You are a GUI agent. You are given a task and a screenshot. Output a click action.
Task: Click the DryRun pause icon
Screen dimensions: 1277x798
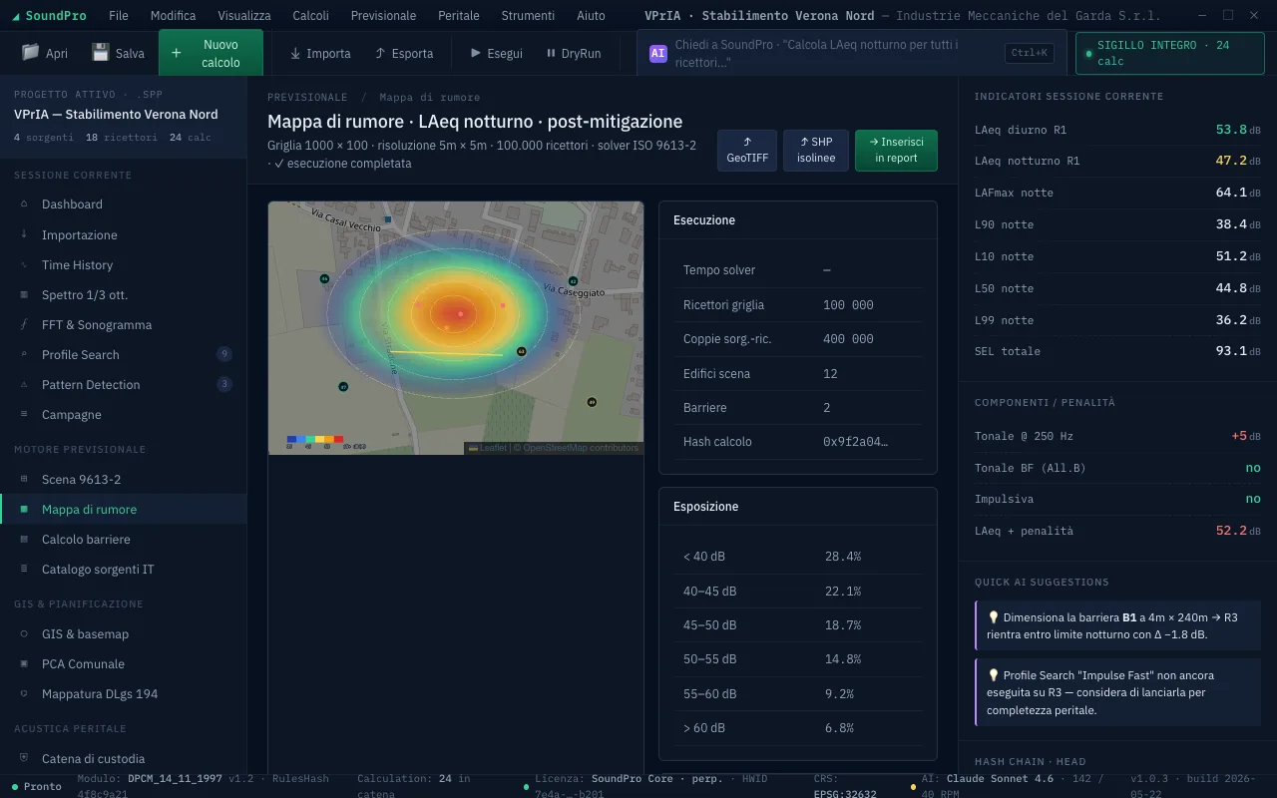(551, 53)
